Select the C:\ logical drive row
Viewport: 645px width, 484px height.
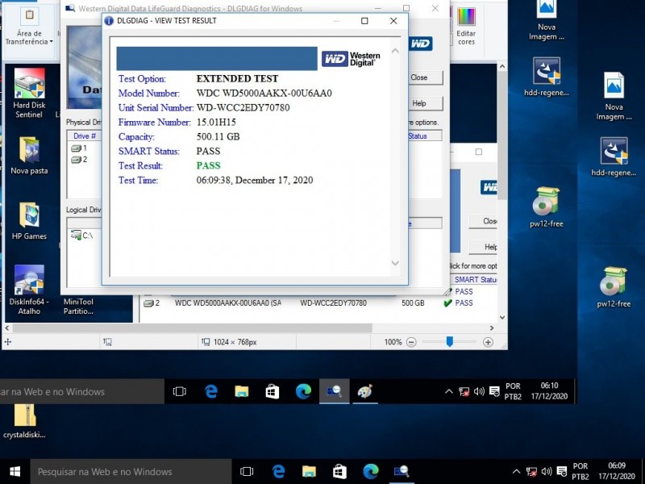click(82, 236)
